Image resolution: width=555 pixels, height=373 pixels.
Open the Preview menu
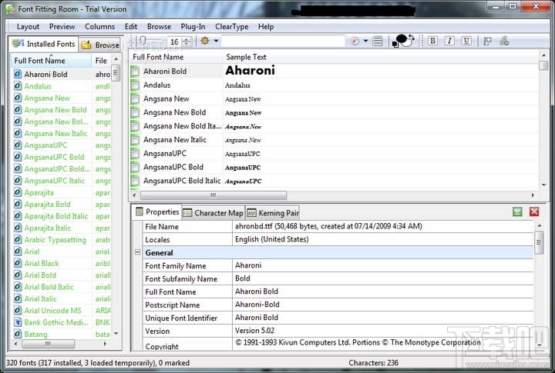tap(62, 26)
